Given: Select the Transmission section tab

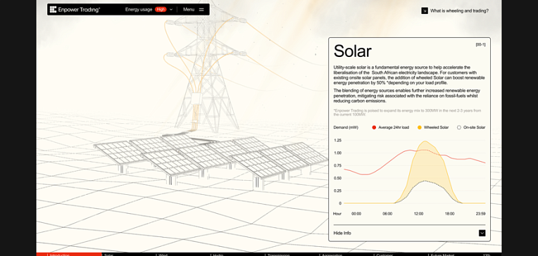Looking at the screenshot, I should [x=278, y=255].
